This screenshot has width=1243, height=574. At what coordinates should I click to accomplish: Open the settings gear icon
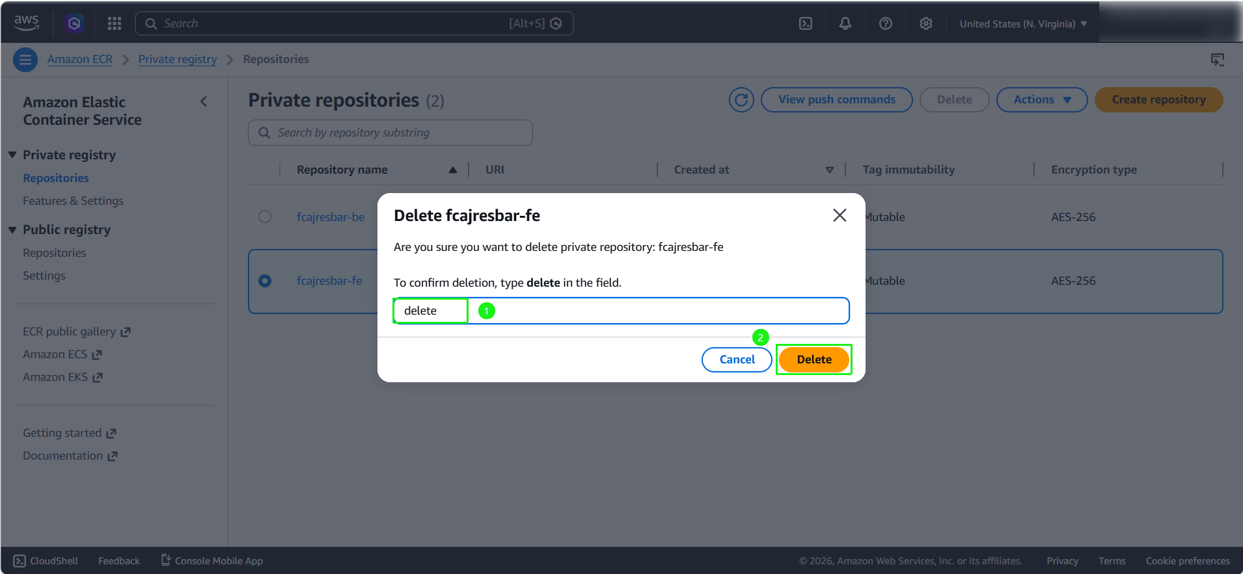pos(926,23)
